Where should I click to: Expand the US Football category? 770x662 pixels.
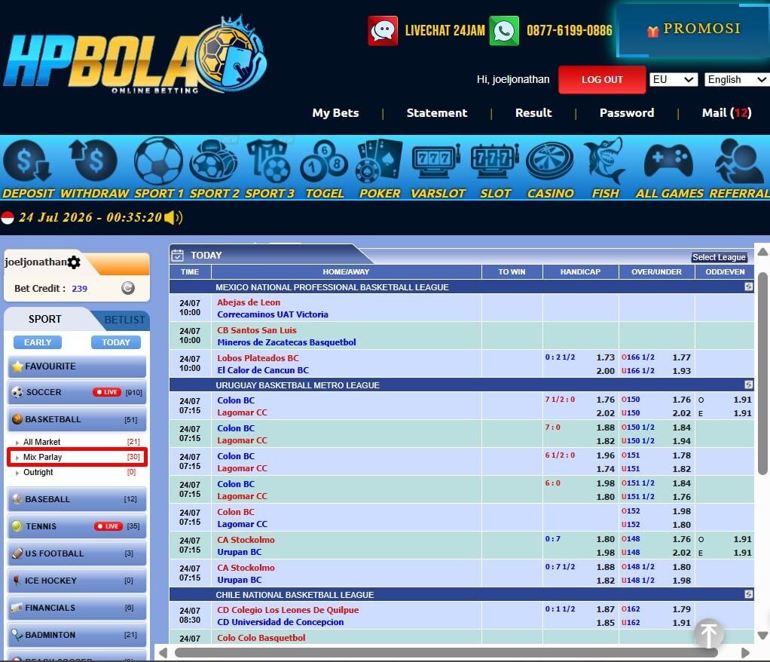pyautogui.click(x=77, y=553)
